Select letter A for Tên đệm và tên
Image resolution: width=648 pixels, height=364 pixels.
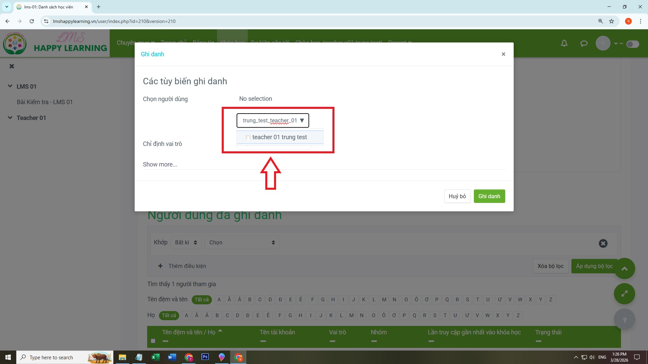pyautogui.click(x=219, y=300)
